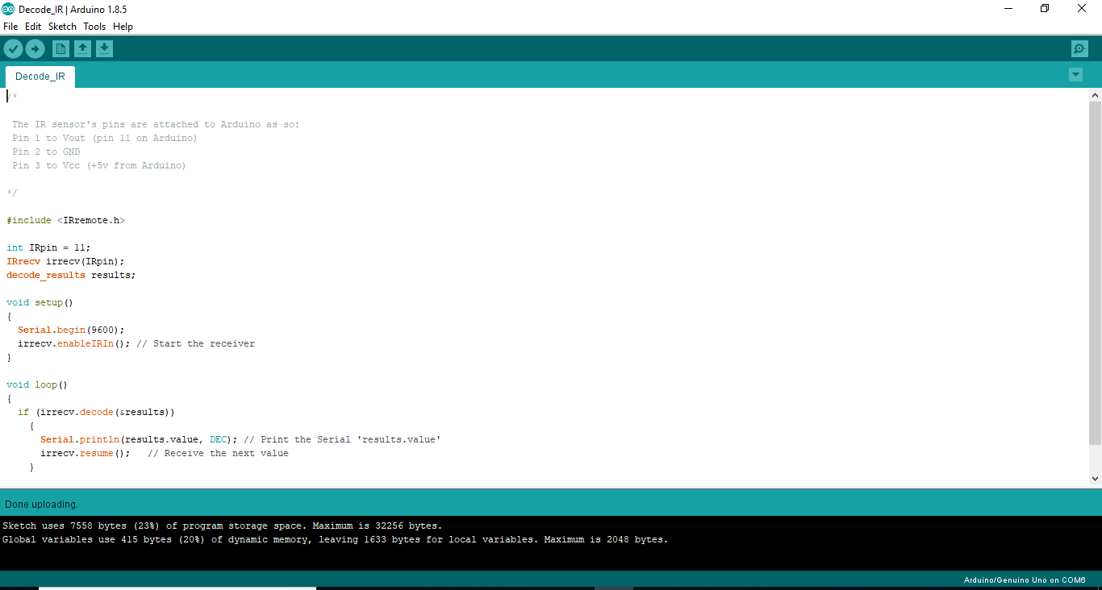Click the 'void loop()' line
The width and height of the screenshot is (1102, 590).
pos(37,384)
